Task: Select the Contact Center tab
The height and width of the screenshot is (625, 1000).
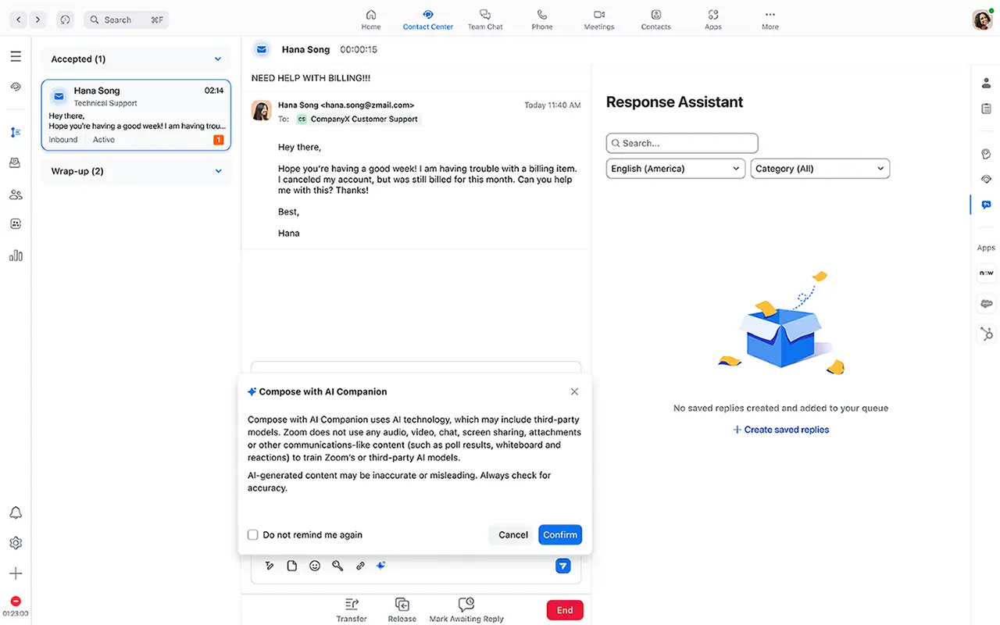Action: (428, 20)
